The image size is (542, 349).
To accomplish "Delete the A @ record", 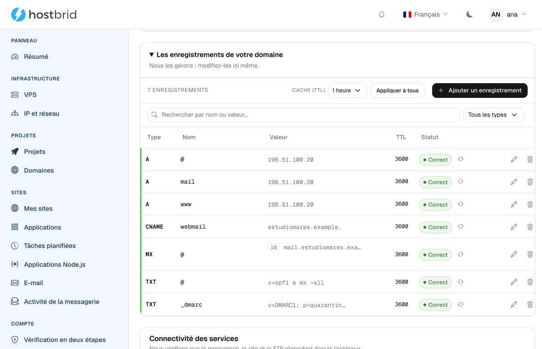I will [x=530, y=159].
